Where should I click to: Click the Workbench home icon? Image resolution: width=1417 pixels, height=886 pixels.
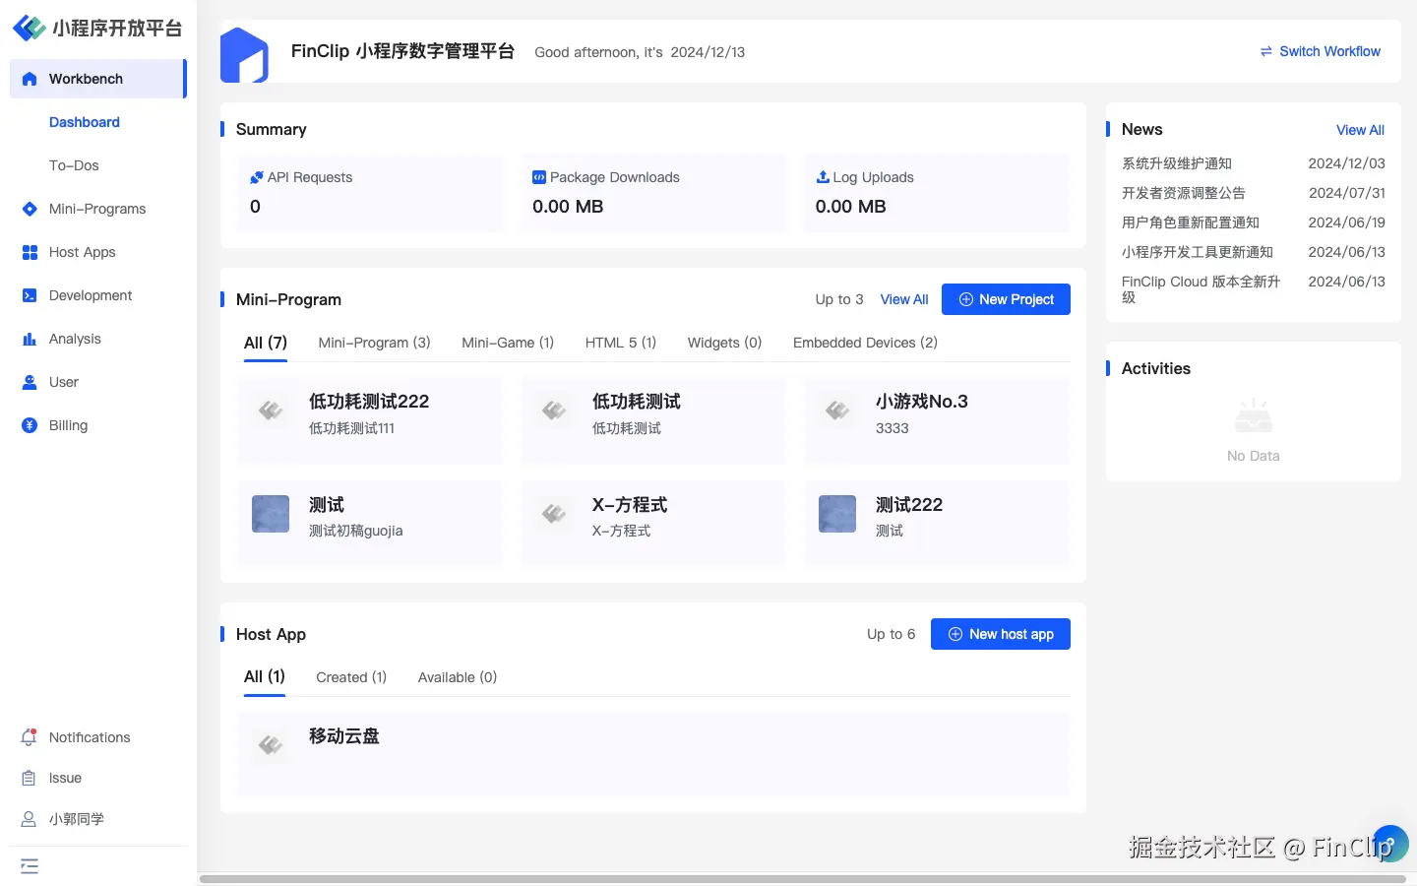click(30, 79)
